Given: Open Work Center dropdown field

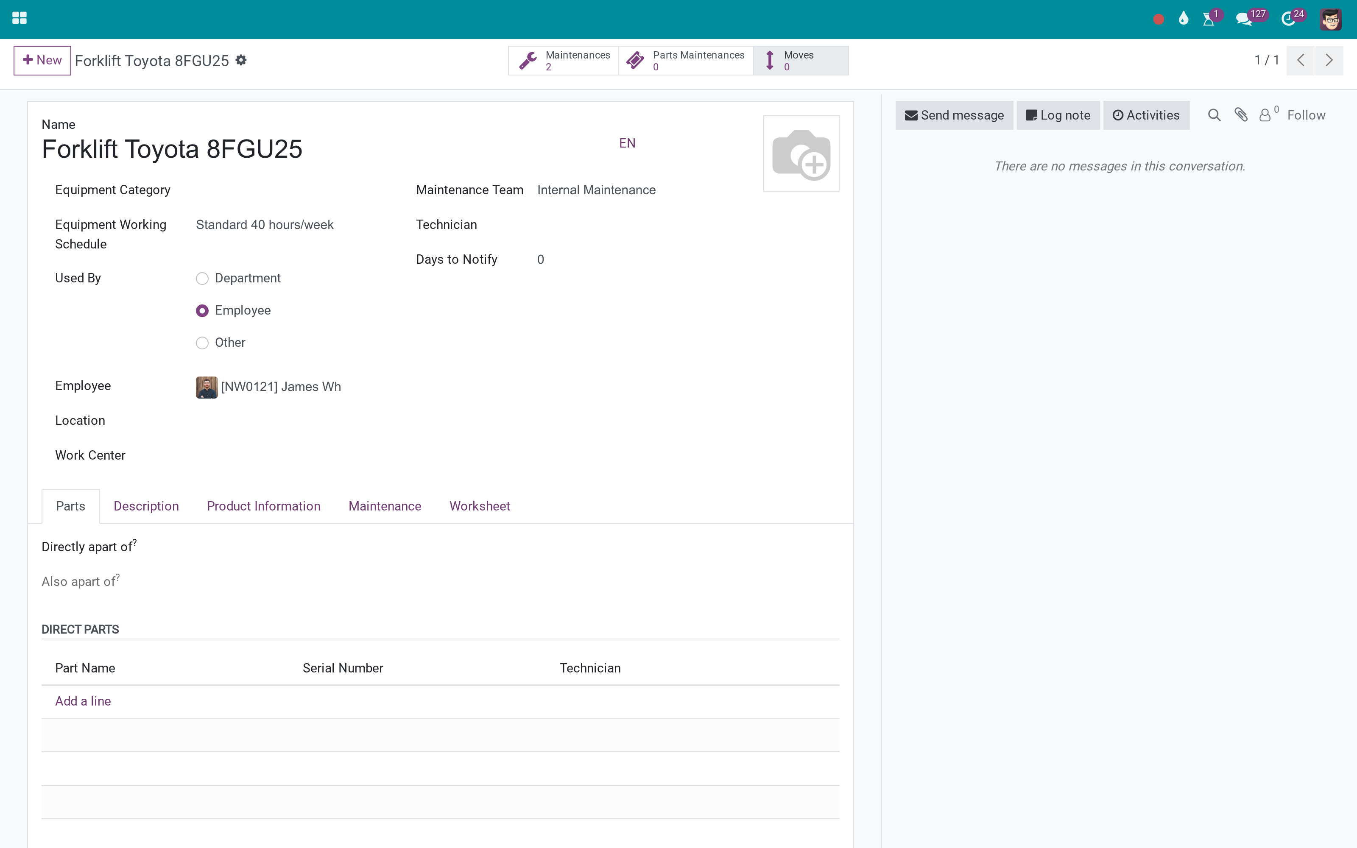Looking at the screenshot, I should 292,455.
